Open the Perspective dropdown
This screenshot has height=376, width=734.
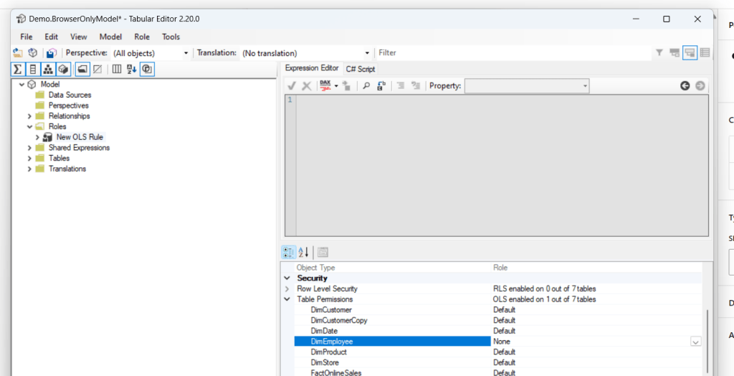186,53
